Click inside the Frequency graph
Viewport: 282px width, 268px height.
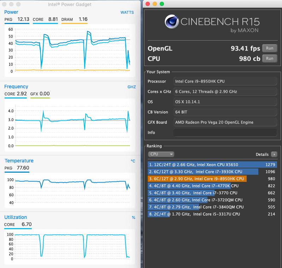tap(70, 125)
